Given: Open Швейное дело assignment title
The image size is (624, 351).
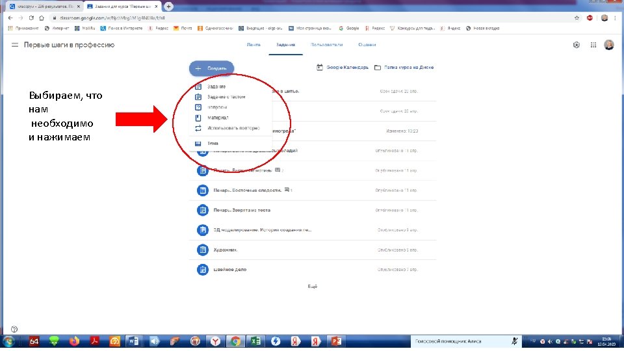Looking at the screenshot, I should [x=230, y=269].
